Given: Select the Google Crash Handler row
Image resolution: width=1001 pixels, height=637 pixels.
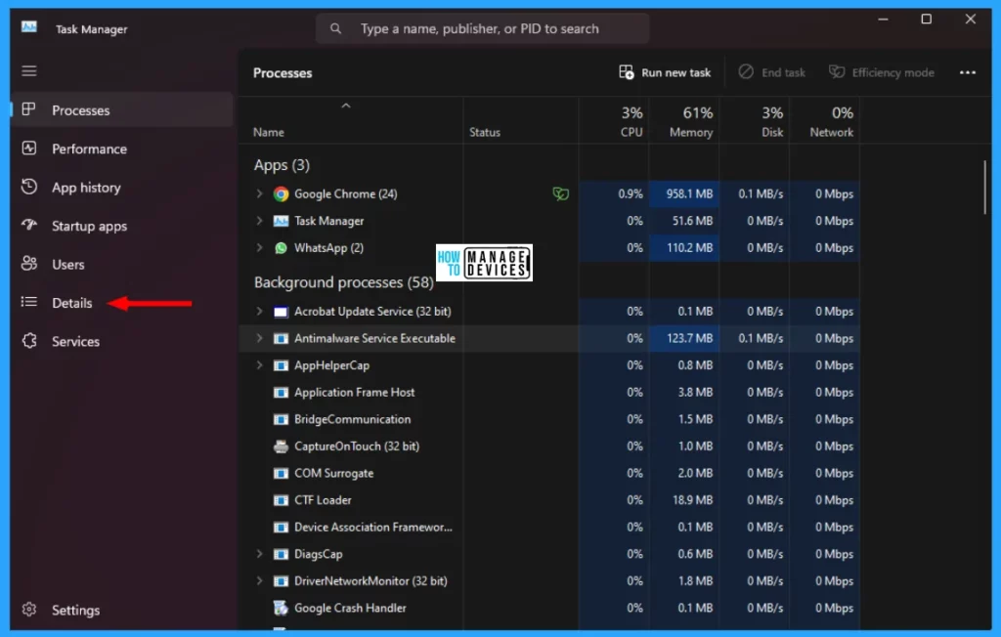Looking at the screenshot, I should pos(549,608).
